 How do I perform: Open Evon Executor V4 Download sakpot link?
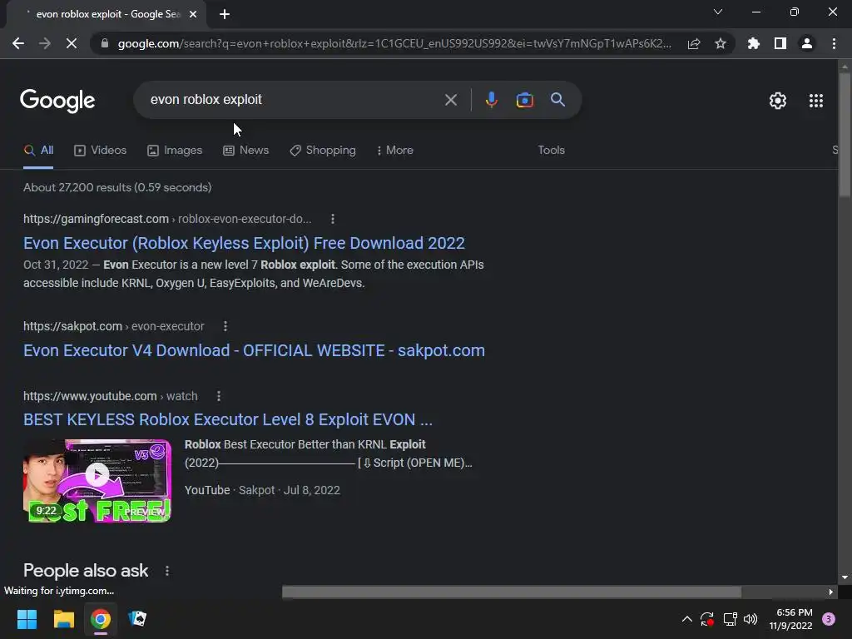pos(254,350)
